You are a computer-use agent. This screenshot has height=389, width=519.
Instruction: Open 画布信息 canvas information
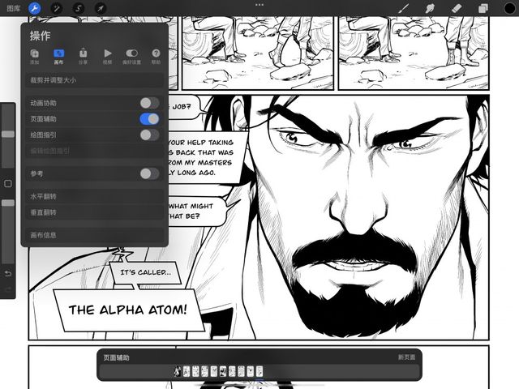tap(95, 235)
